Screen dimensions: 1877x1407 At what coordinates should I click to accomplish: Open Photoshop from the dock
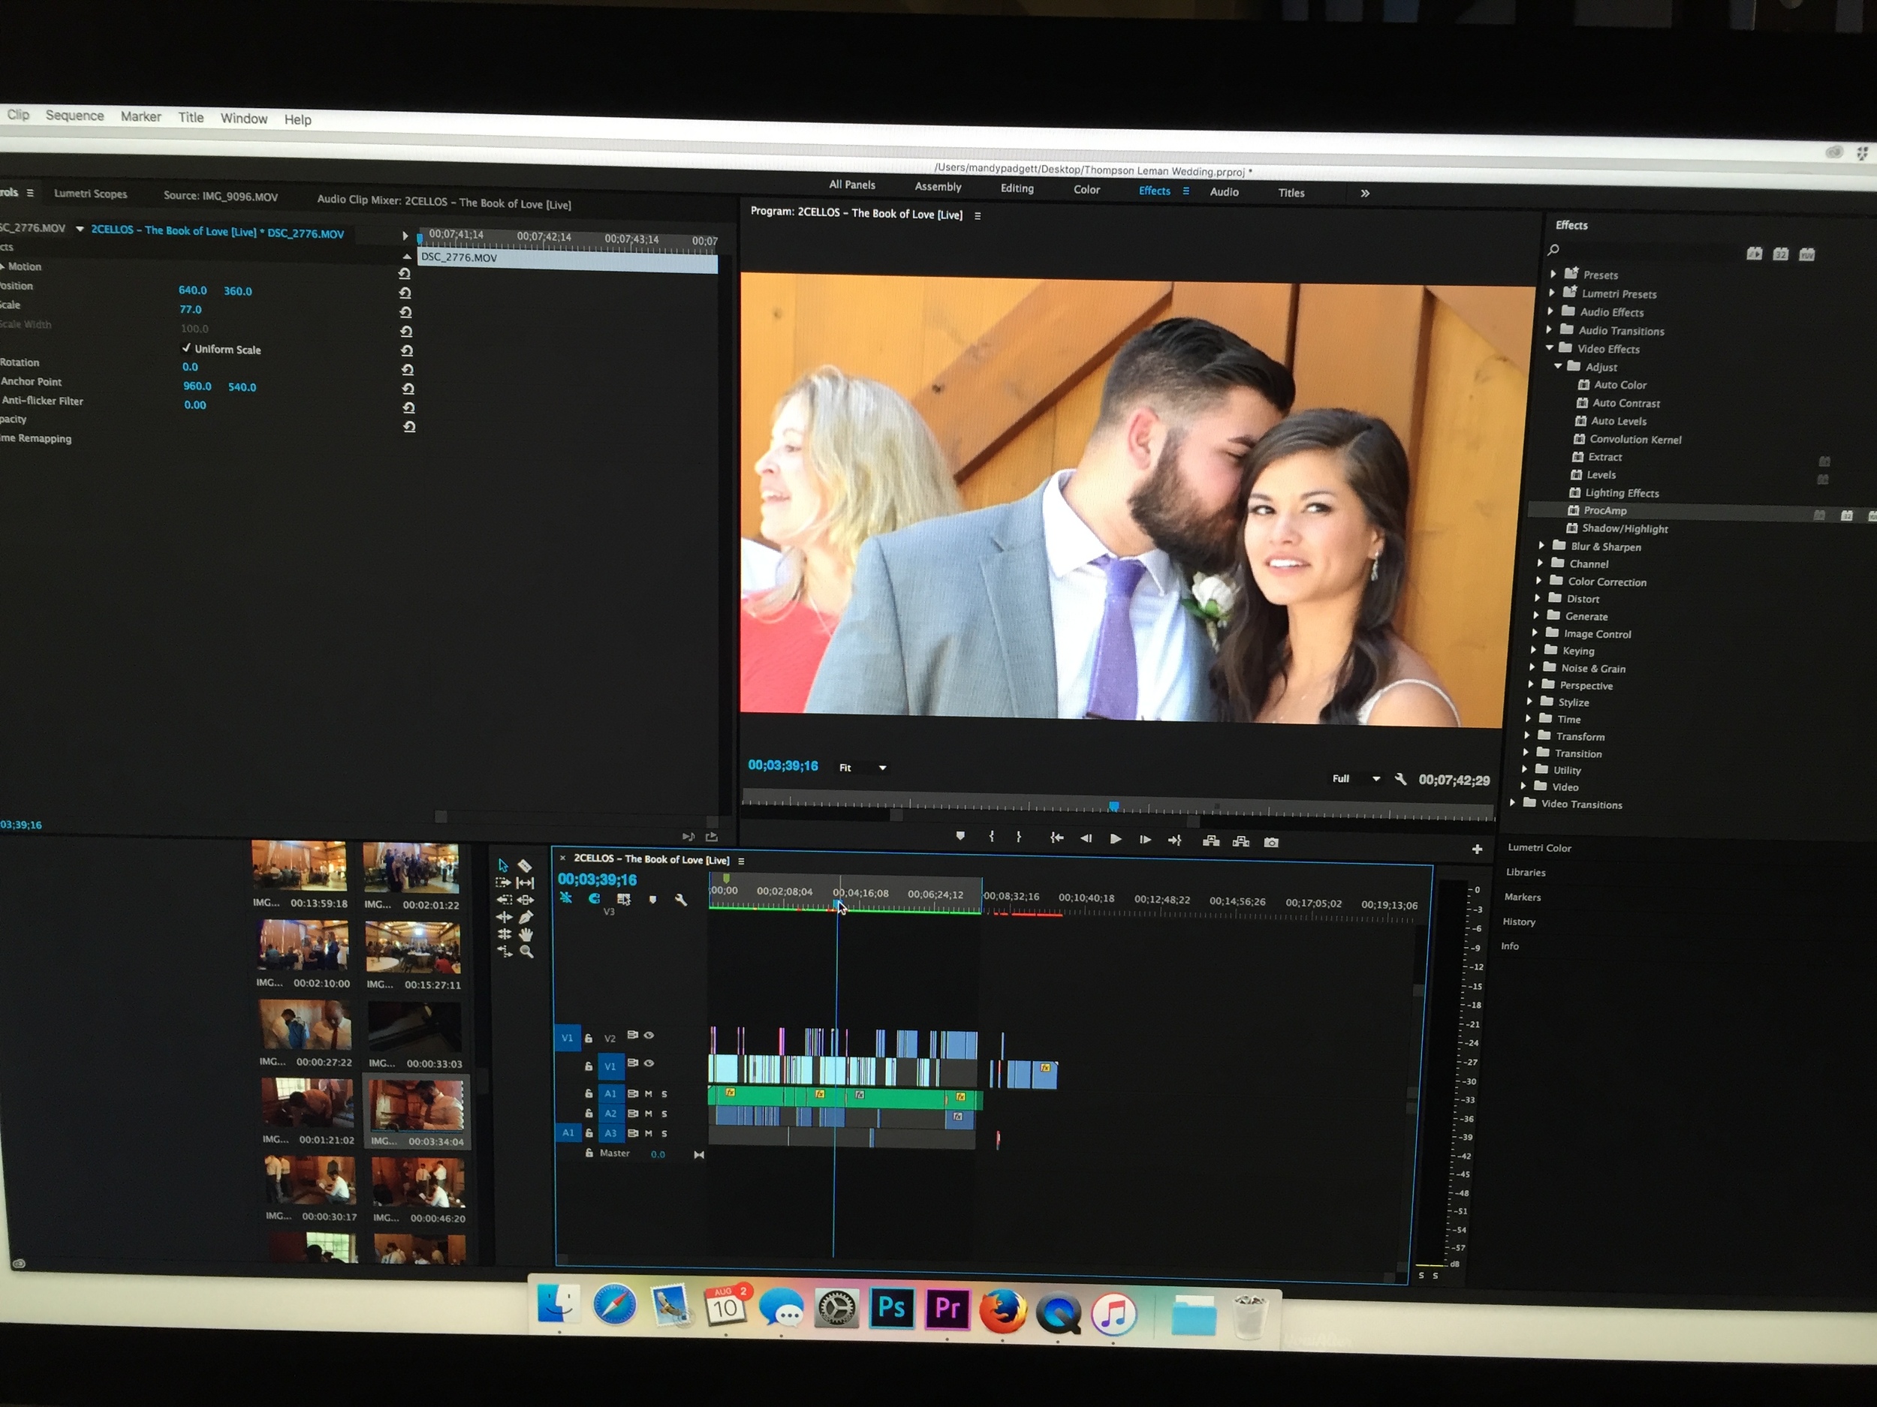click(x=892, y=1308)
